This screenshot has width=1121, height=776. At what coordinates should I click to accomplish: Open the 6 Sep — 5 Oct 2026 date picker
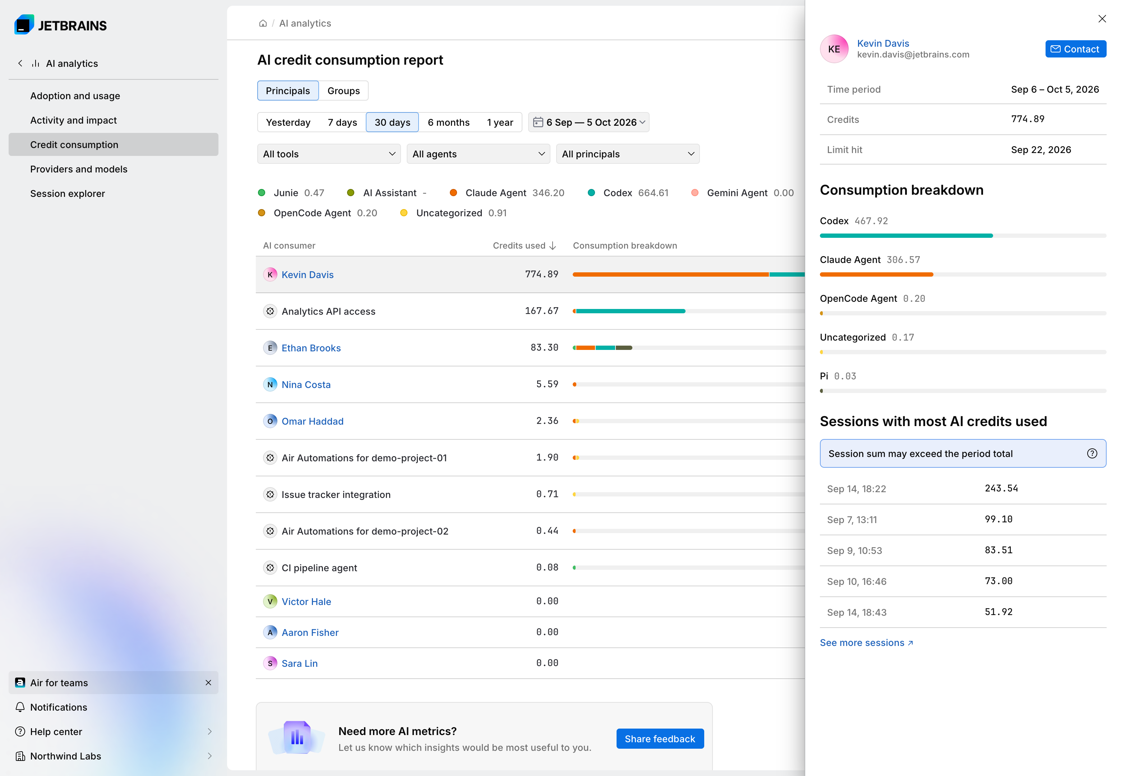tap(588, 122)
